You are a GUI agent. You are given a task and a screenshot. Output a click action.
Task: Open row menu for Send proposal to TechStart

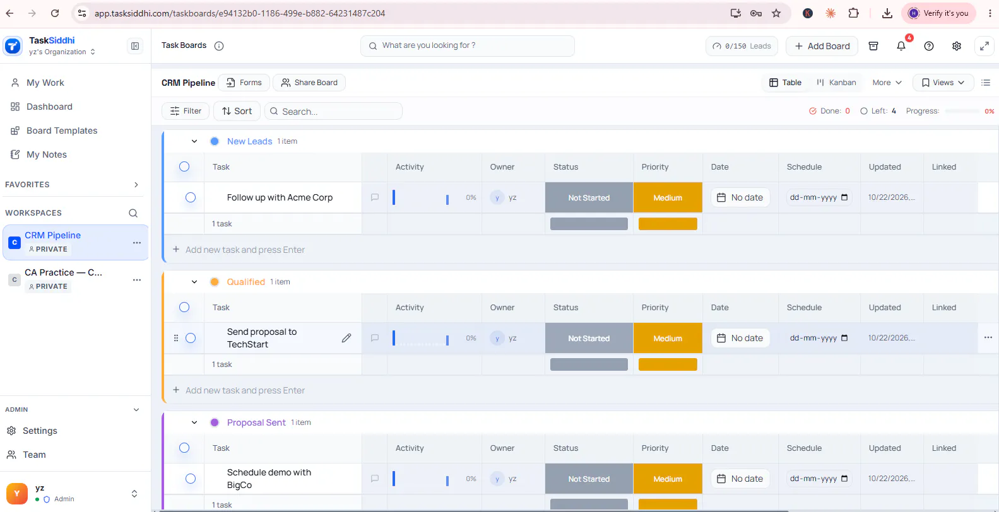[x=988, y=337]
